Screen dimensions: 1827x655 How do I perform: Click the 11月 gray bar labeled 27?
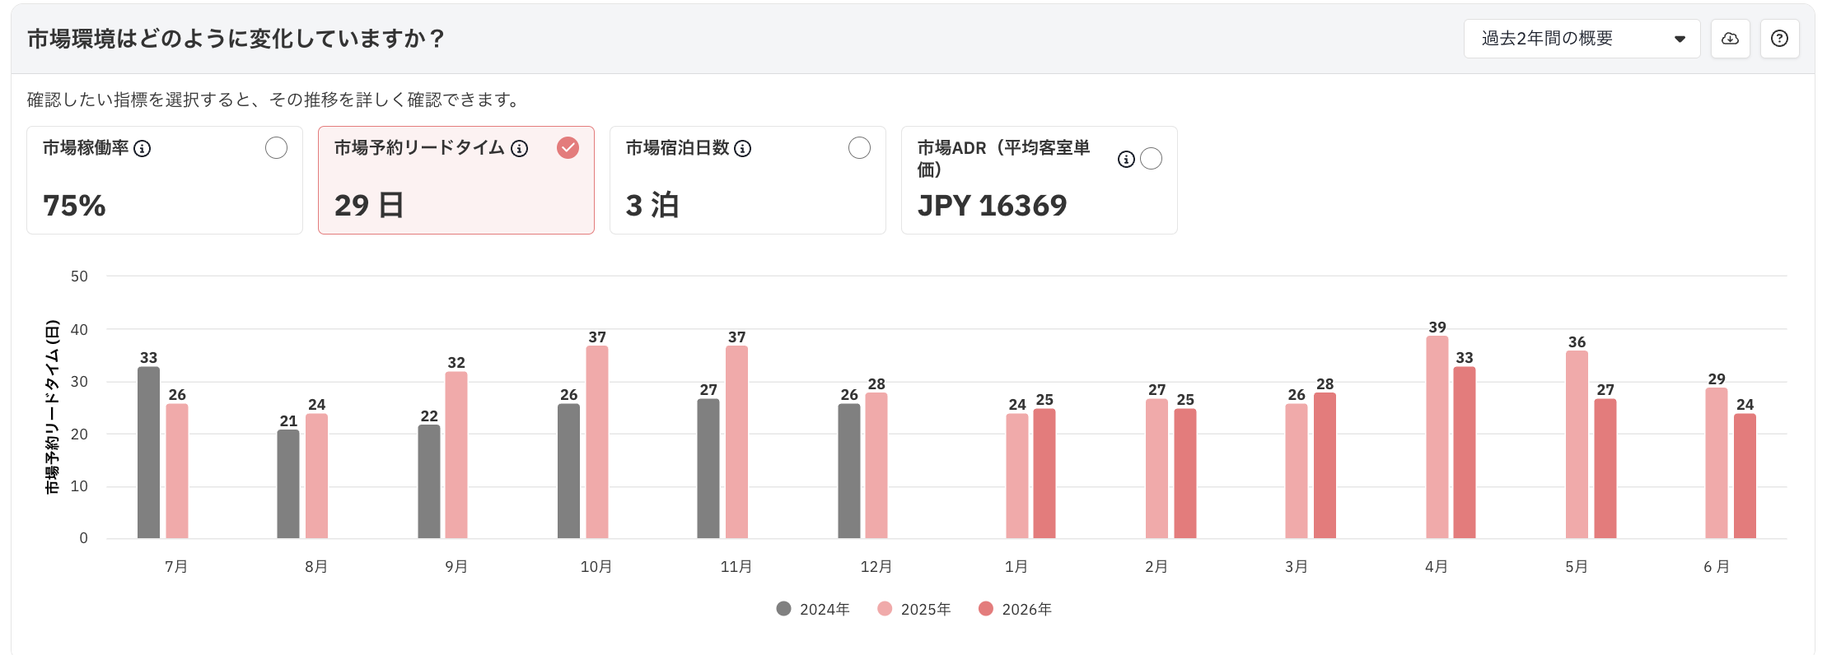point(708,468)
